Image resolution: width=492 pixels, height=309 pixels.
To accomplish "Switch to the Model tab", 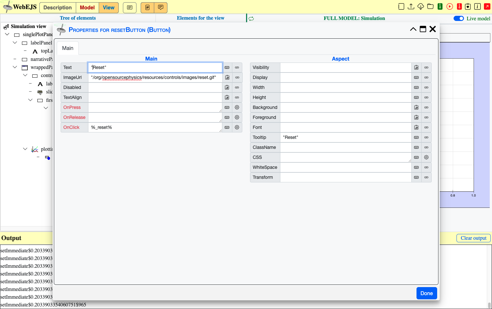I will pos(87,7).
